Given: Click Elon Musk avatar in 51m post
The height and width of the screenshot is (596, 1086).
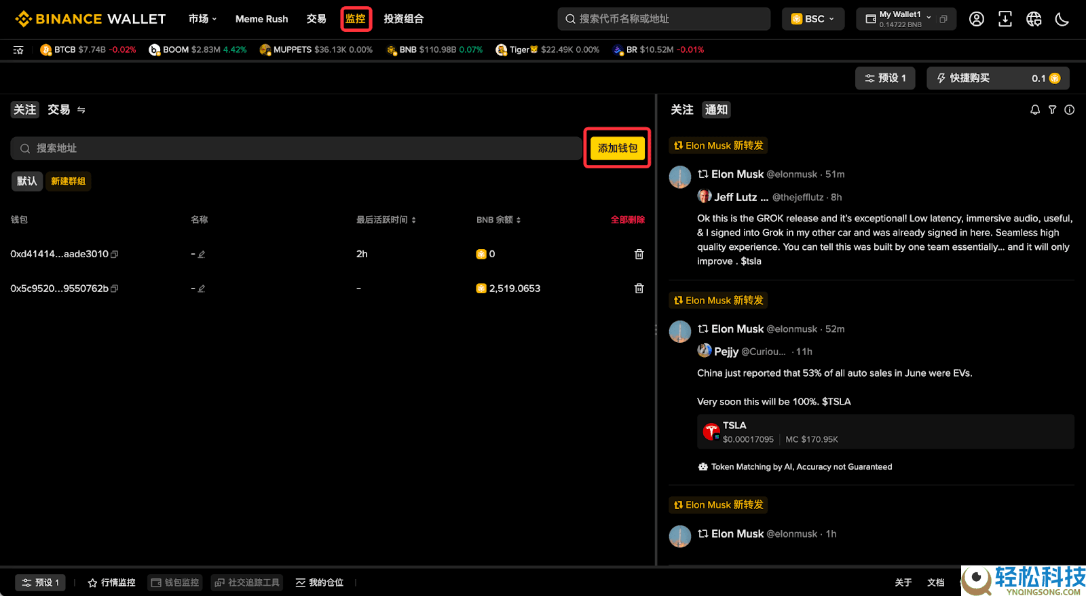Looking at the screenshot, I should point(680,176).
